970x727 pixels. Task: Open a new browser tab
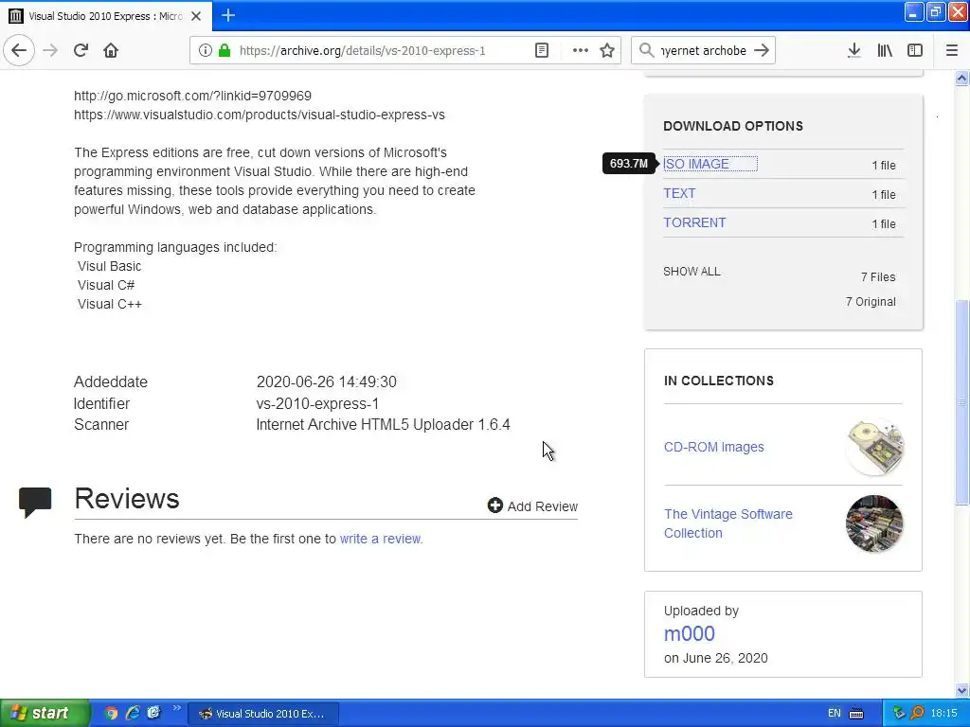point(228,15)
